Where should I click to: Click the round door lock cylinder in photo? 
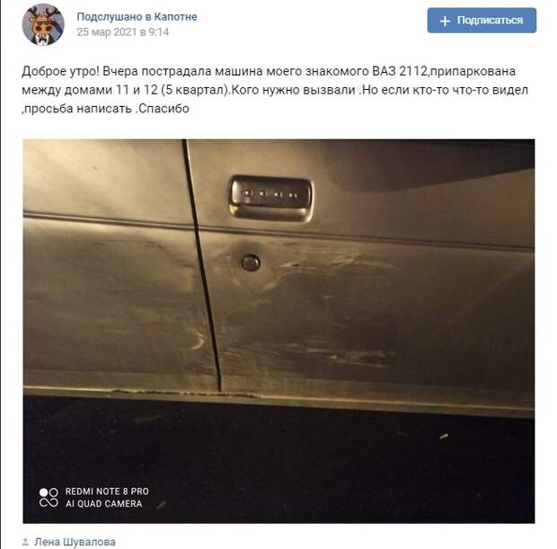(x=251, y=263)
